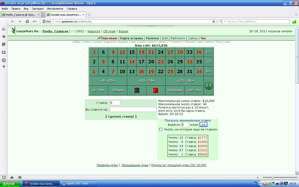Open the Веб address badge
Viewport: 299px width, 187px height.
[x=47, y=22]
